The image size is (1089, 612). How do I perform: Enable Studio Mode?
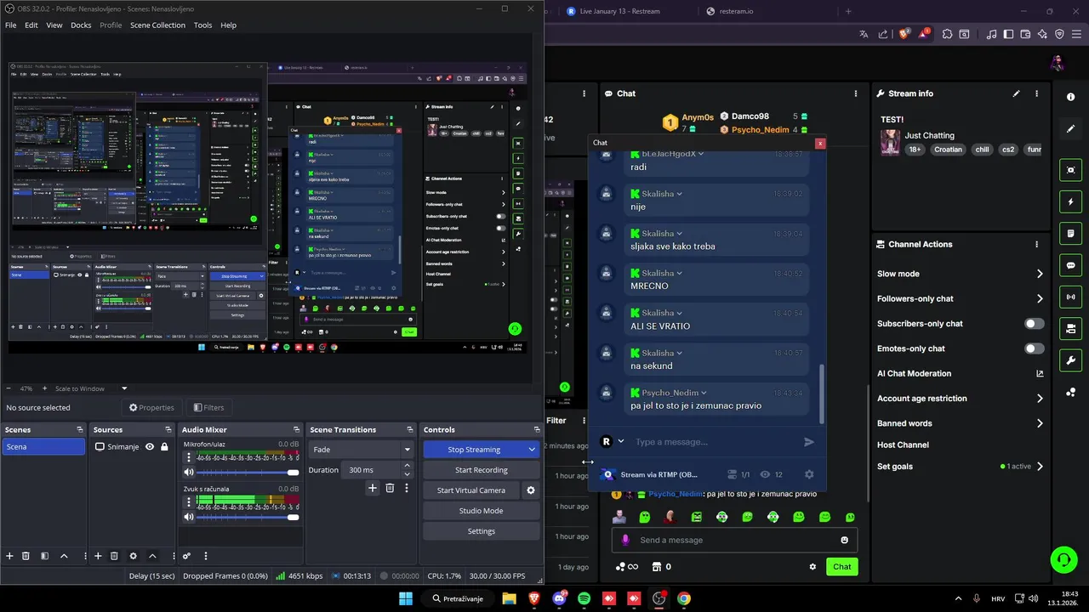482,511
